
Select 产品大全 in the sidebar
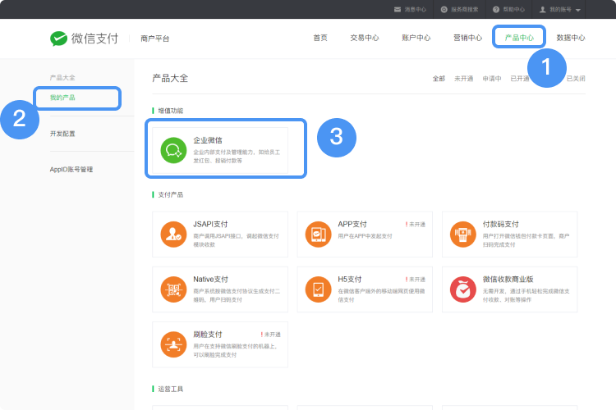[62, 78]
